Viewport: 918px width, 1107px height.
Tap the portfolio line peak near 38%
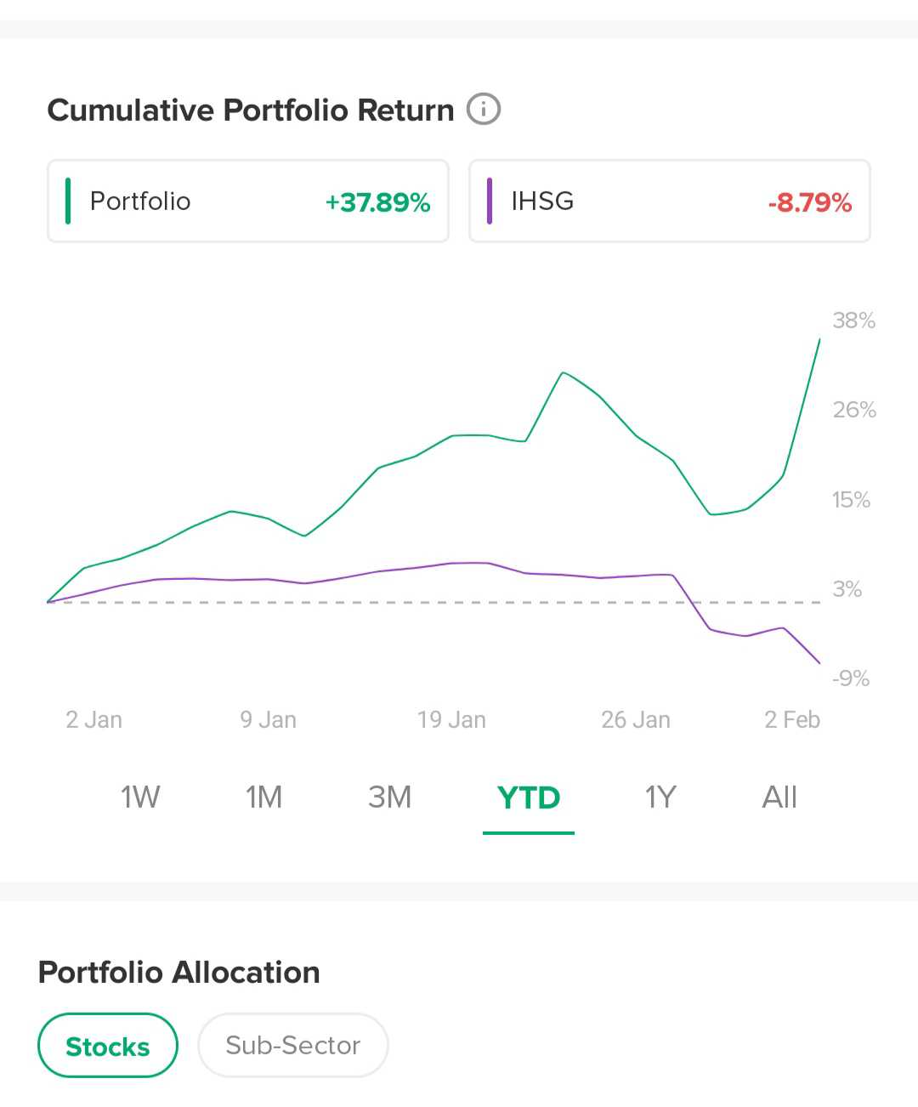click(x=819, y=339)
